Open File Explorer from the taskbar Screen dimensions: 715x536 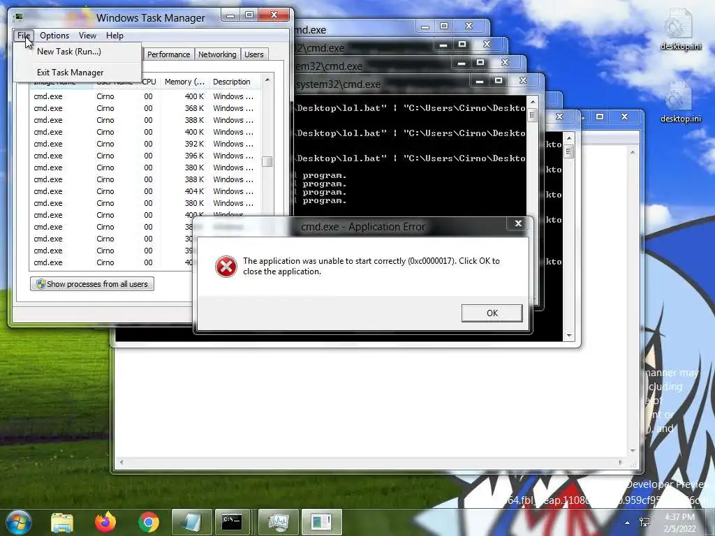[62, 522]
